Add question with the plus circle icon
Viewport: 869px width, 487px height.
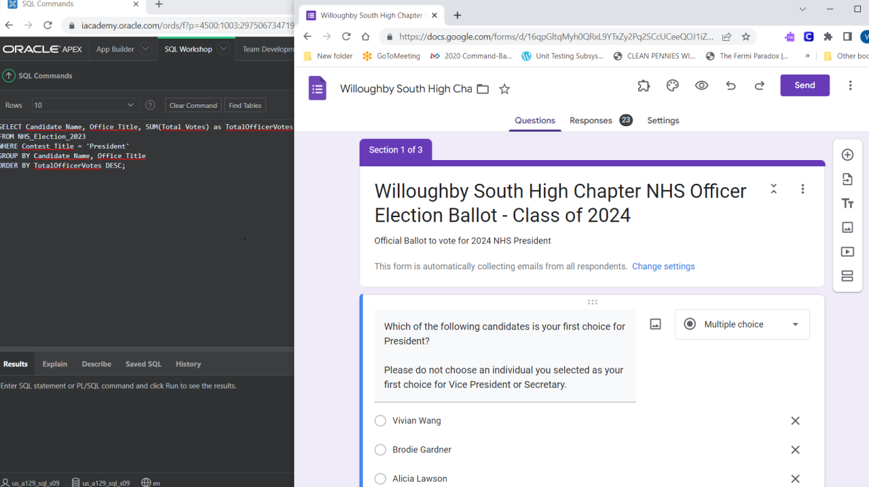[847, 155]
